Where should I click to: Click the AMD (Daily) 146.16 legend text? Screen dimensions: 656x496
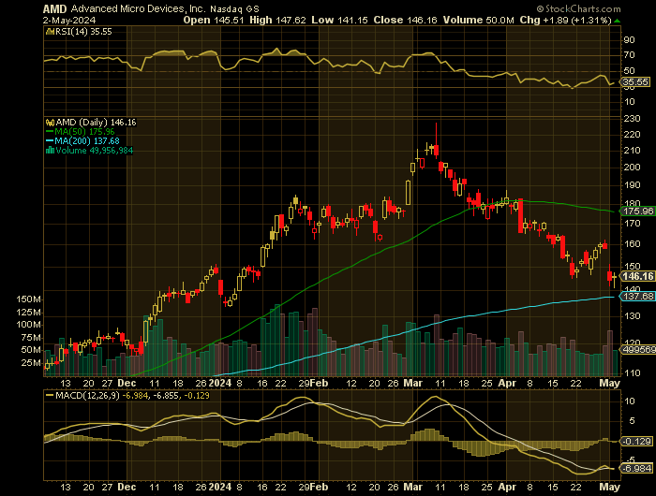97,123
